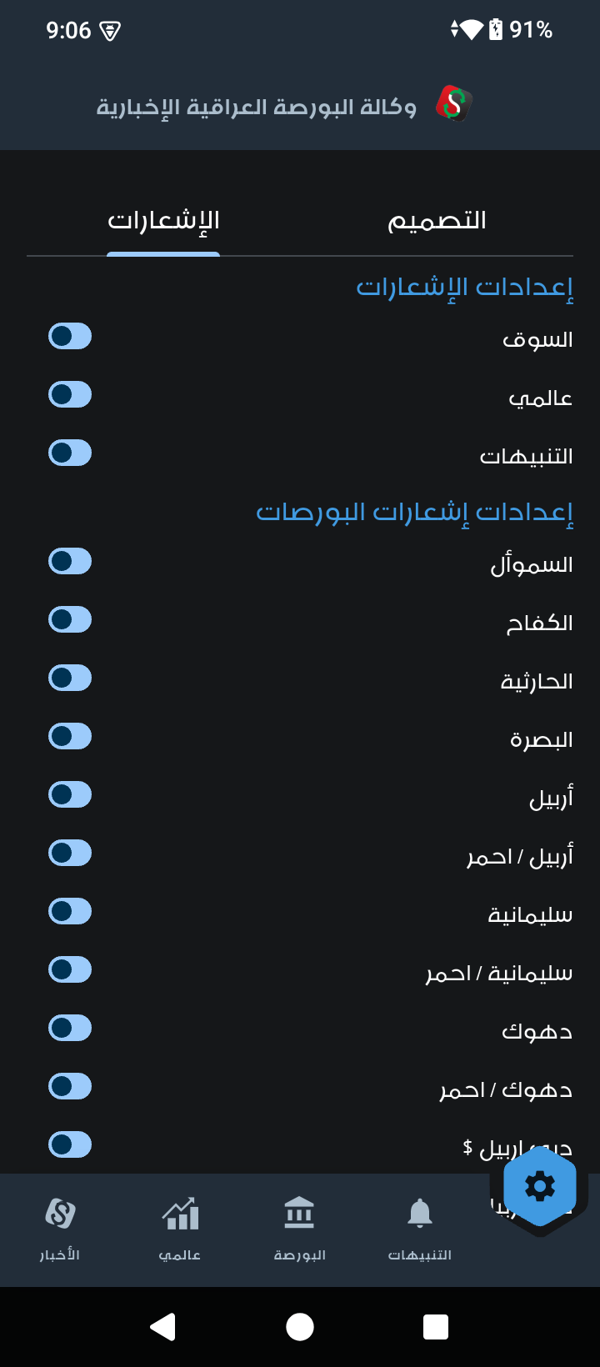Image resolution: width=600 pixels, height=1367 pixels.
Task: Turn off the الكفاح exchange switch
Action: [x=70, y=620]
